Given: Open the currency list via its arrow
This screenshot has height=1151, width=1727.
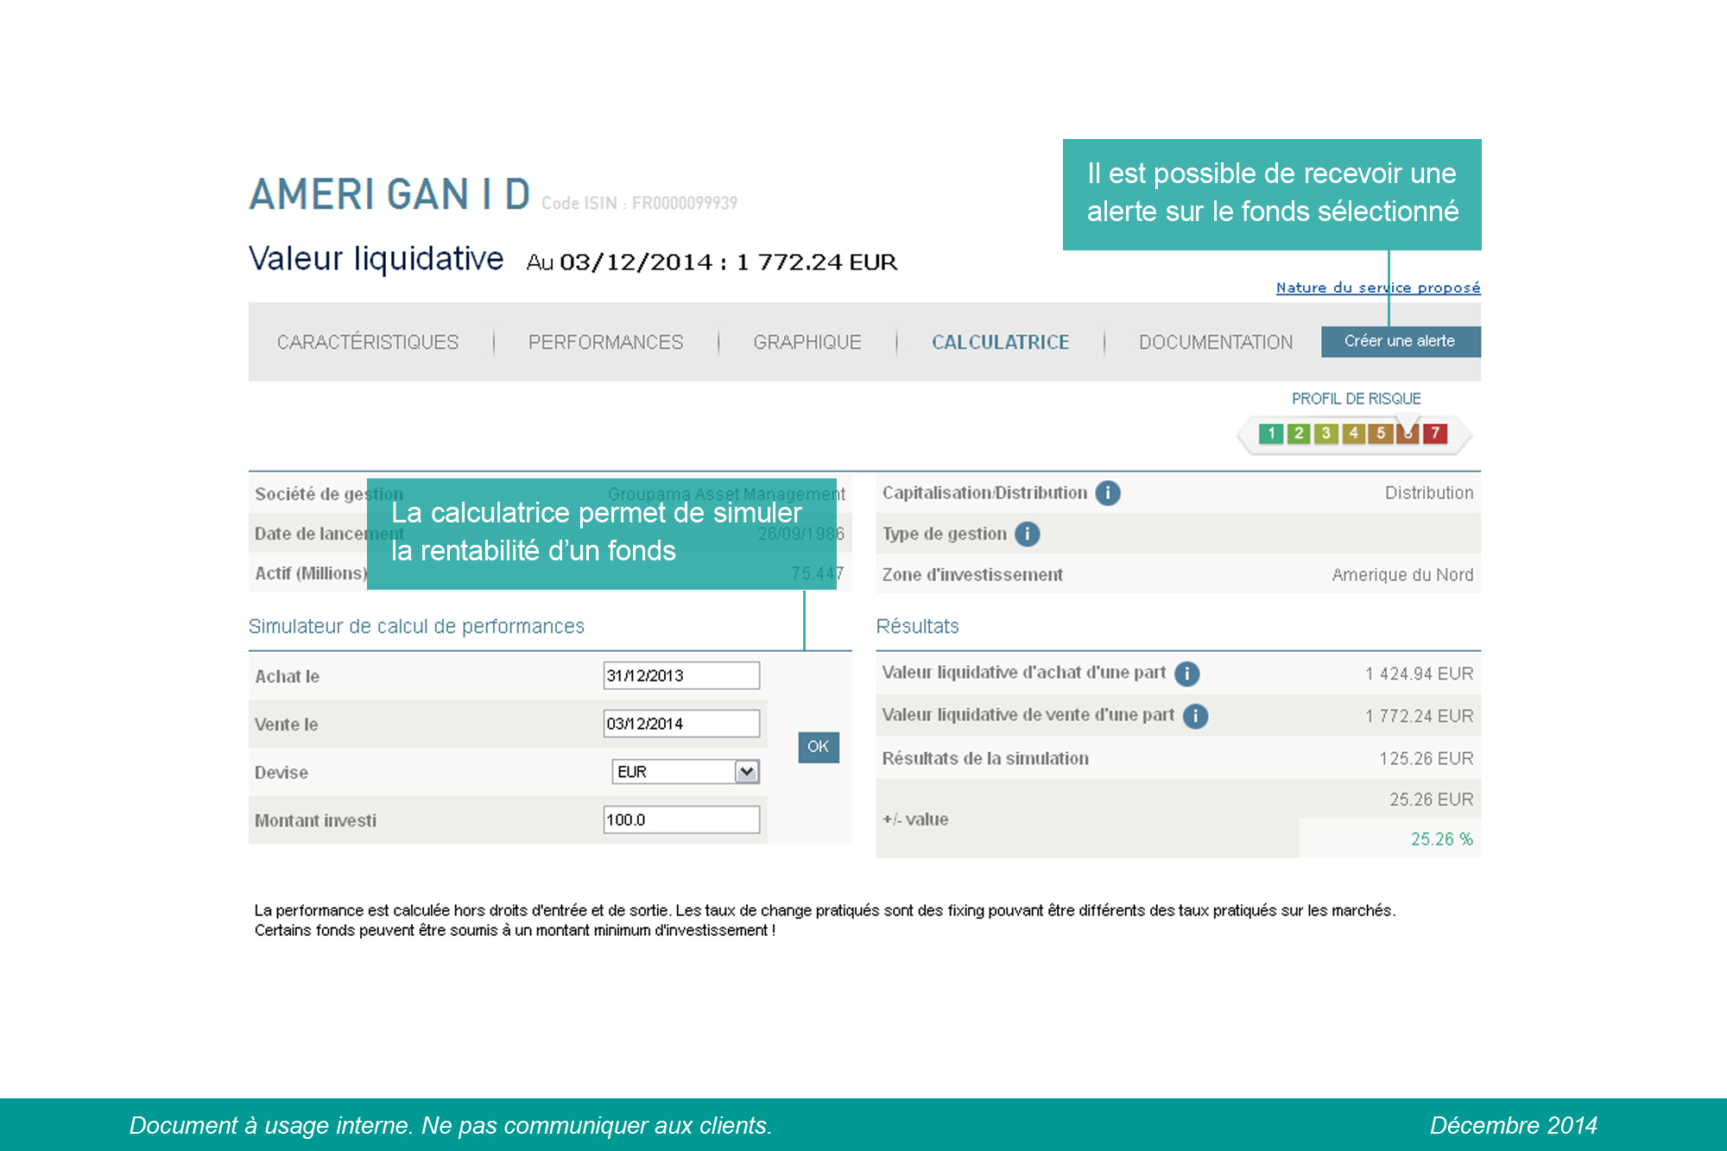Looking at the screenshot, I should point(746,771).
